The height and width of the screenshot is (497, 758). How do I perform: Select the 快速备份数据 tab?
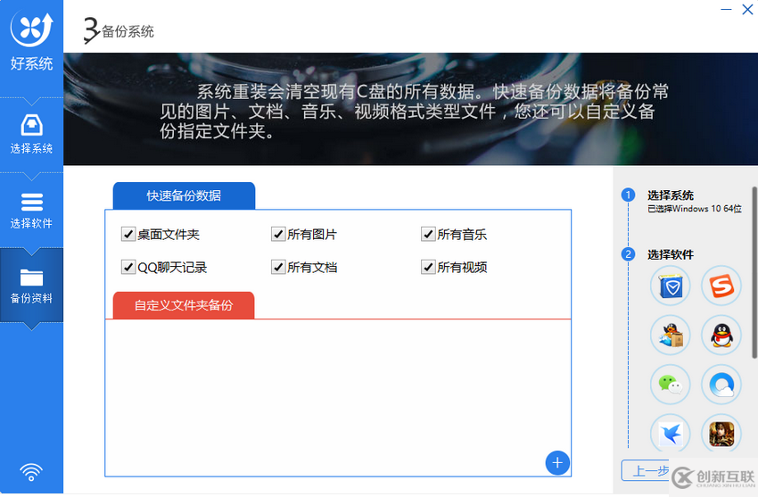pyautogui.click(x=184, y=195)
